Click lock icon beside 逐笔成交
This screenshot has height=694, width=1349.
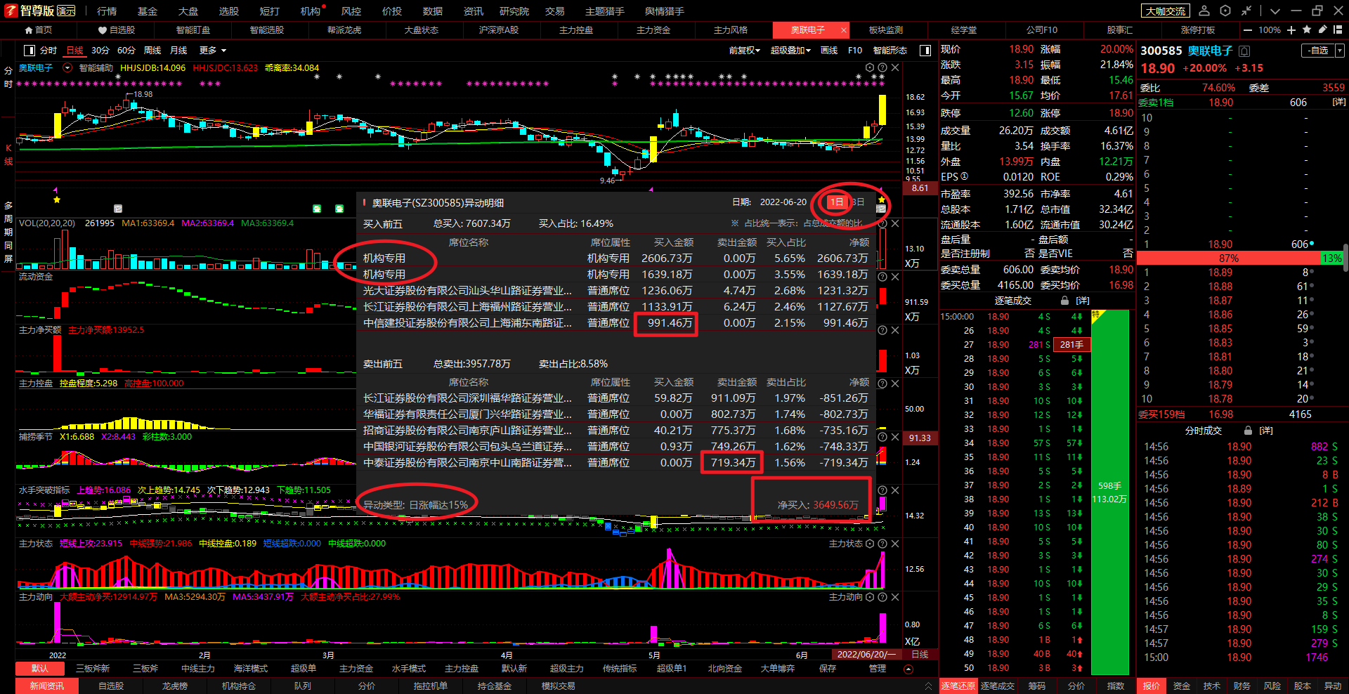1064,301
